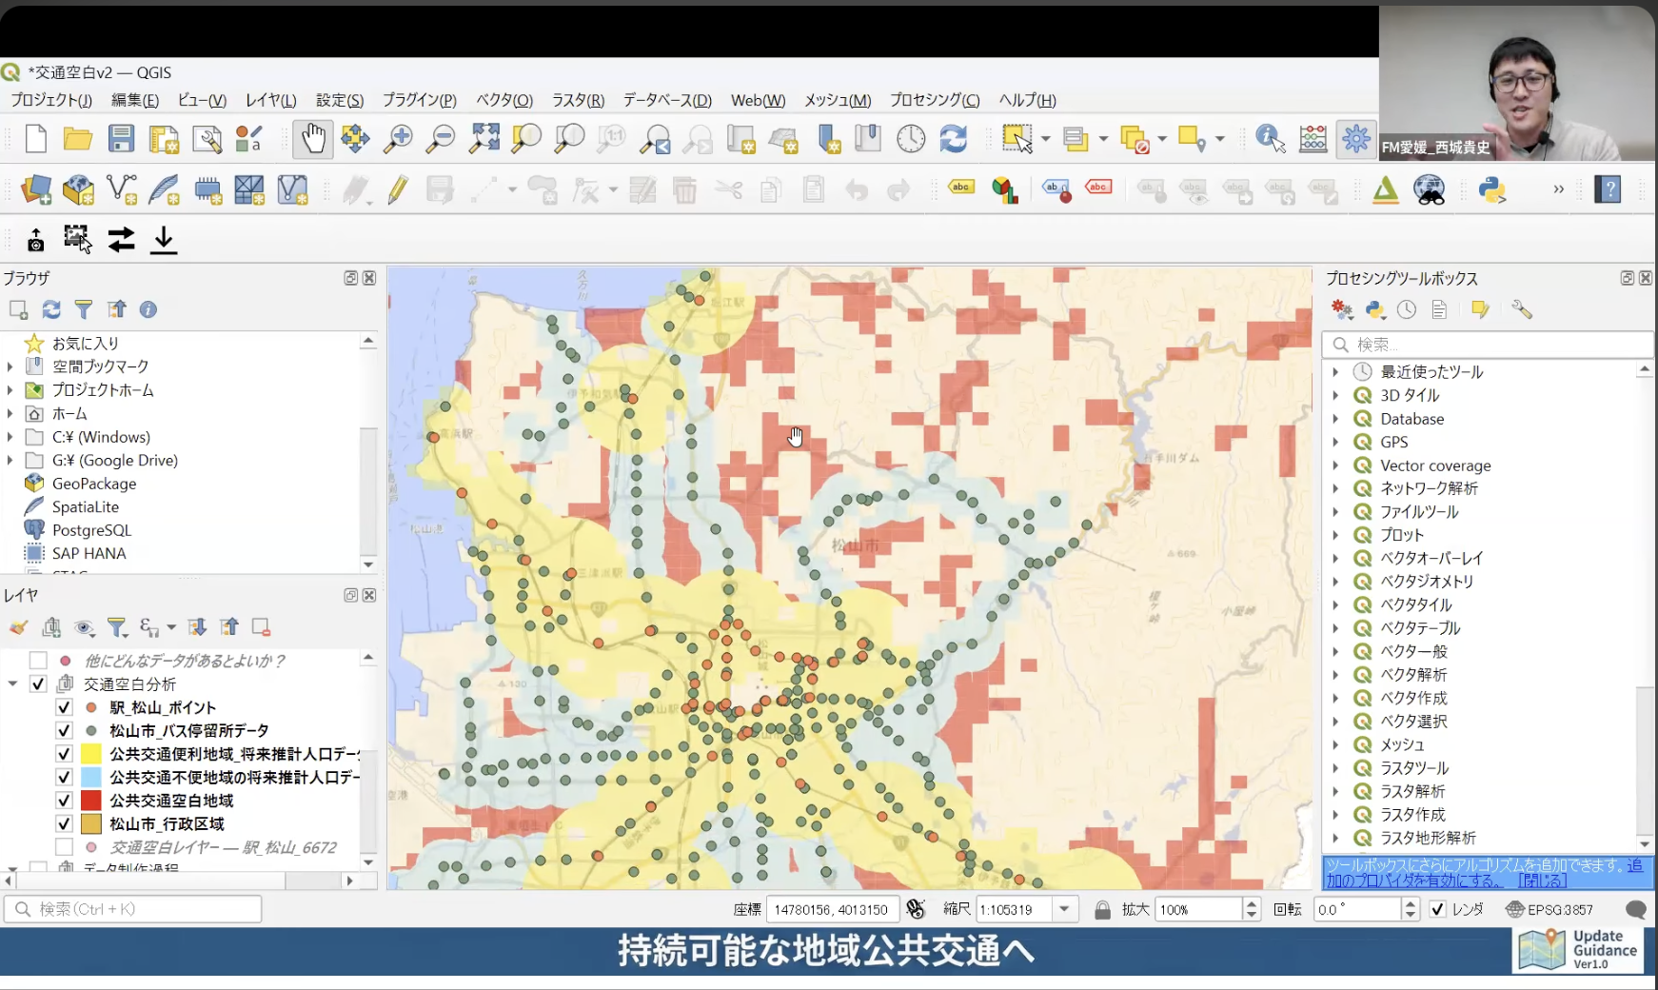Open the Python console icon
Image resolution: width=1658 pixels, height=990 pixels.
click(x=1491, y=190)
